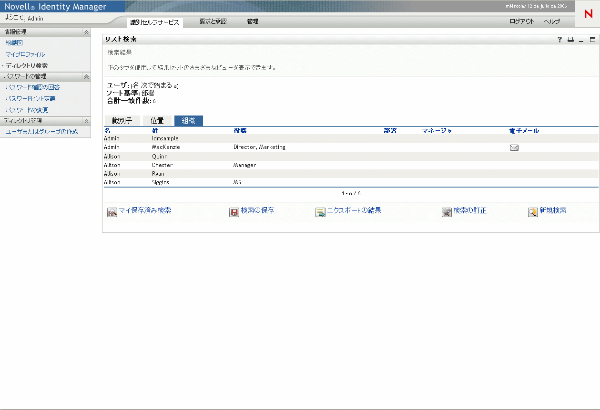
Task: Open the 要求と承認 tab
Action: pos(214,21)
